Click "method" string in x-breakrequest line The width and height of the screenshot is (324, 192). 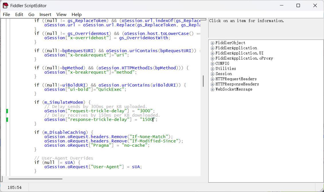click(124, 72)
